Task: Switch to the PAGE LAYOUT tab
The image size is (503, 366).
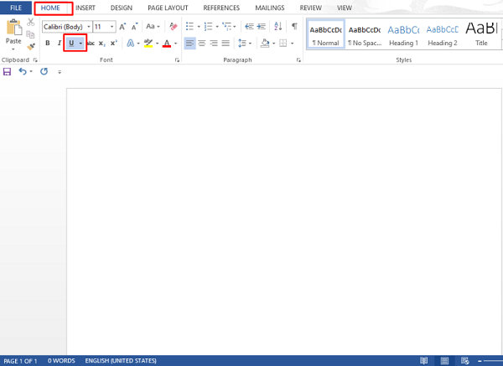Action: [167, 8]
